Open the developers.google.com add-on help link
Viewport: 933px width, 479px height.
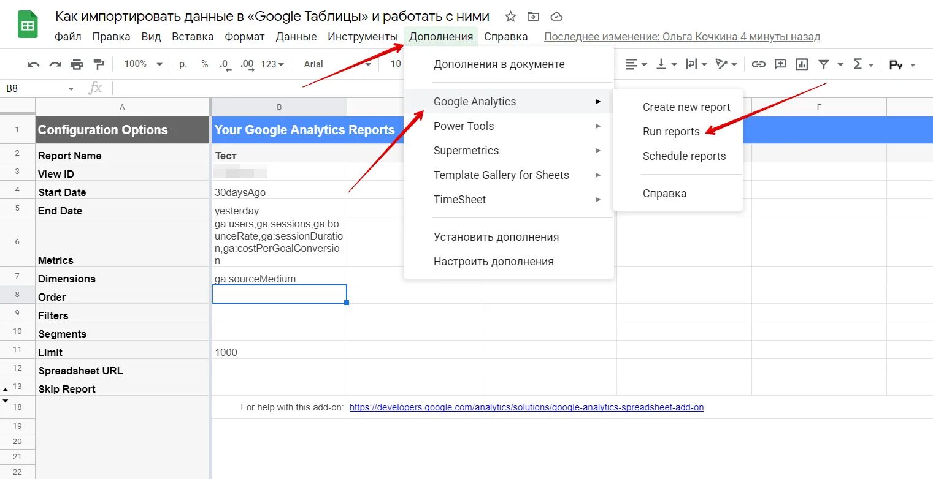pyautogui.click(x=526, y=407)
